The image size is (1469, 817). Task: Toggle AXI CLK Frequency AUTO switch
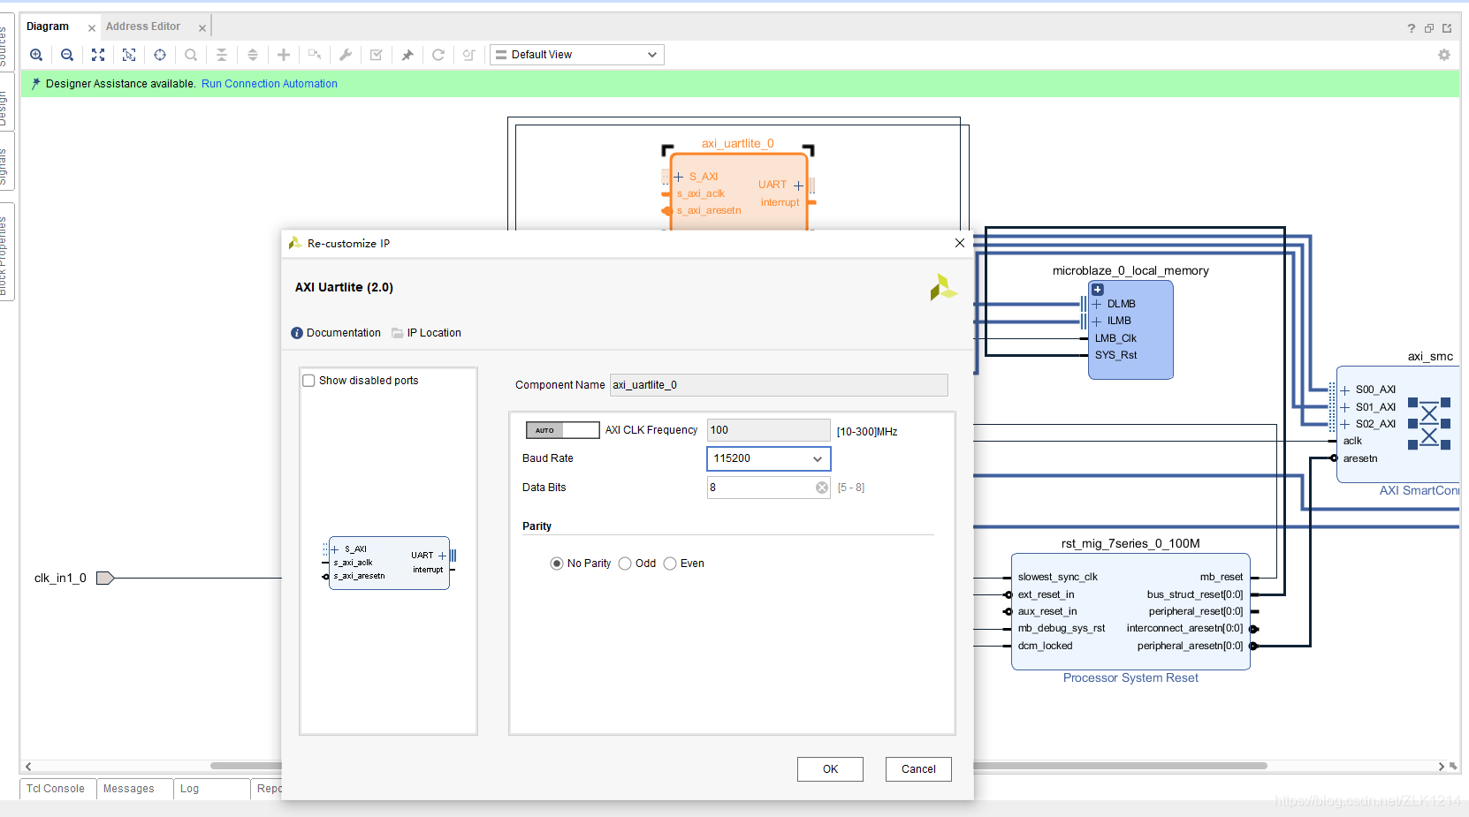(x=562, y=430)
